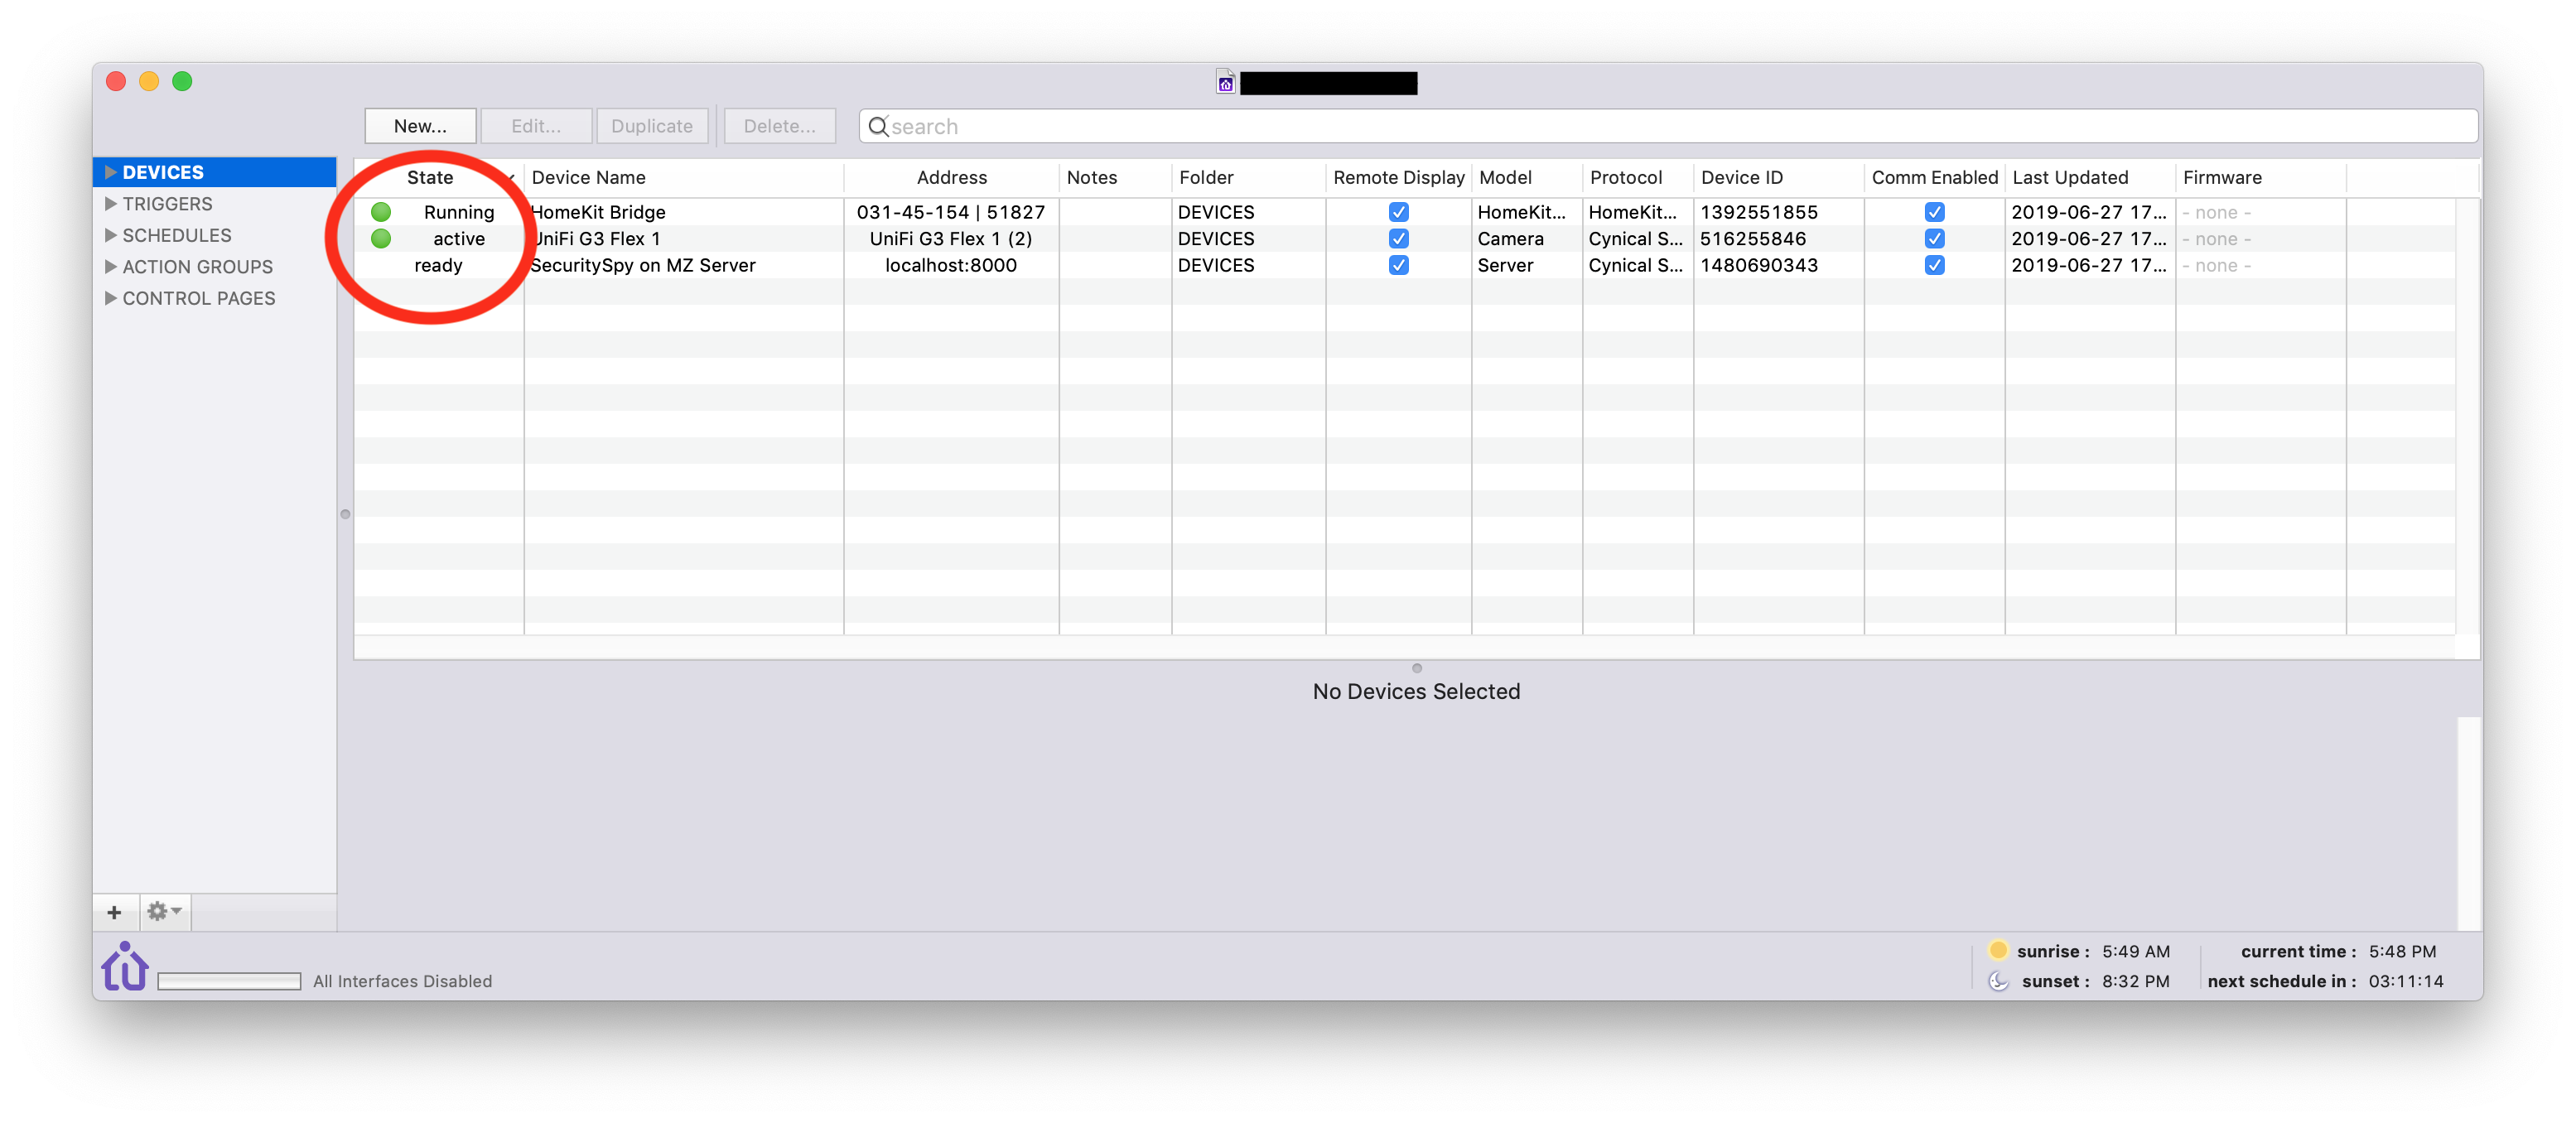Click address 031-45-154 | 51827
The image size is (2576, 1123).
coord(951,212)
